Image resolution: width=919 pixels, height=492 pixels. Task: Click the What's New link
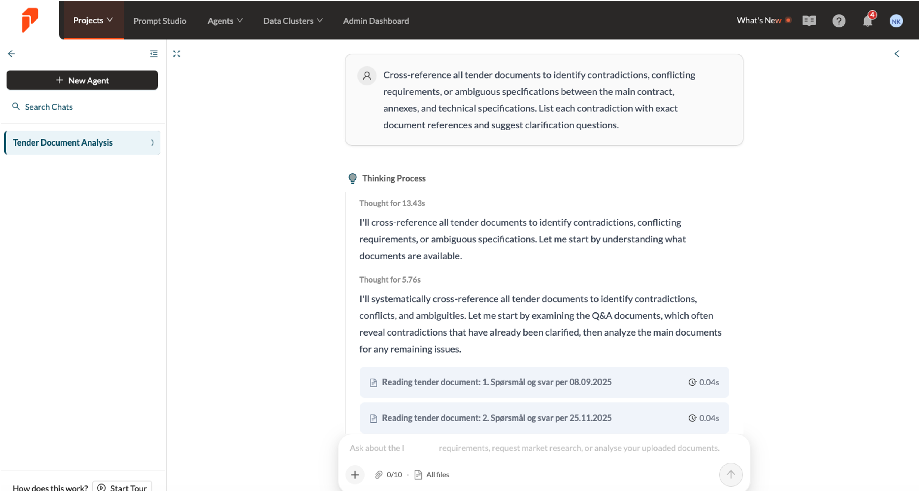coord(759,20)
